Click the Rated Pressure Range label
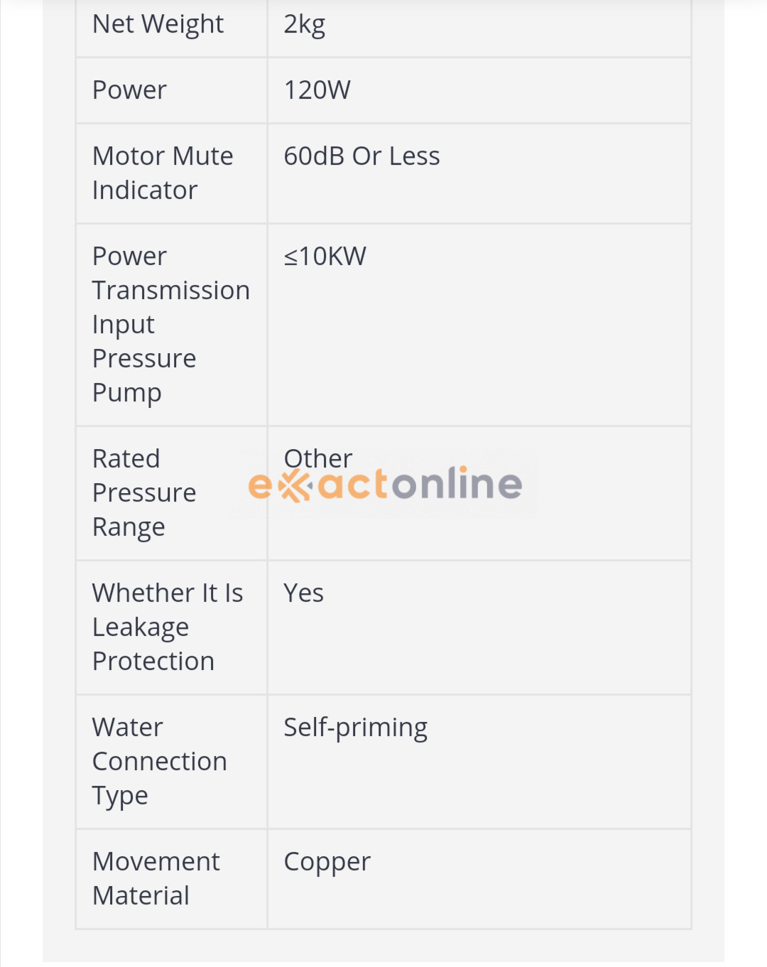Screen dimensions: 767x967 coord(144,492)
